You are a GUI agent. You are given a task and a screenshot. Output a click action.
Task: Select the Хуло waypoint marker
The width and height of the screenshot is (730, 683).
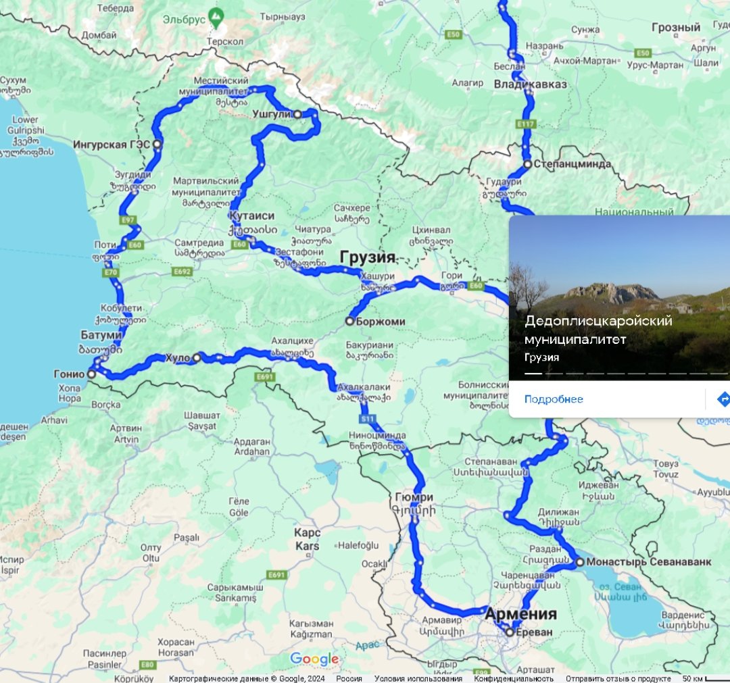(197, 358)
